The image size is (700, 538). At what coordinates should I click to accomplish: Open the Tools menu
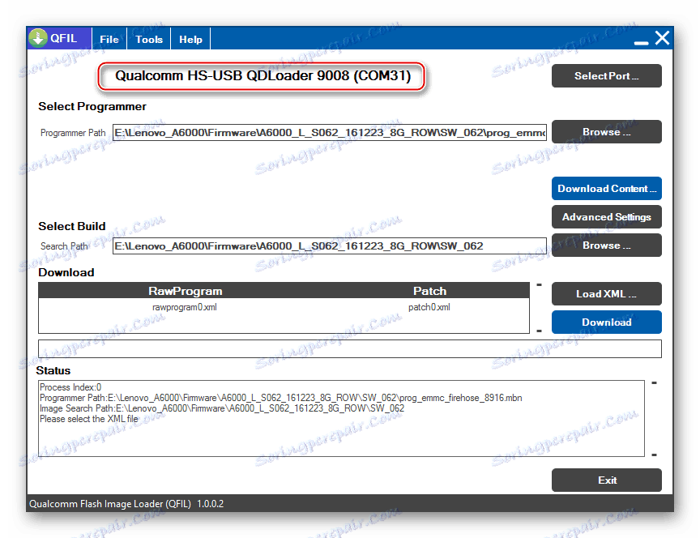[149, 39]
